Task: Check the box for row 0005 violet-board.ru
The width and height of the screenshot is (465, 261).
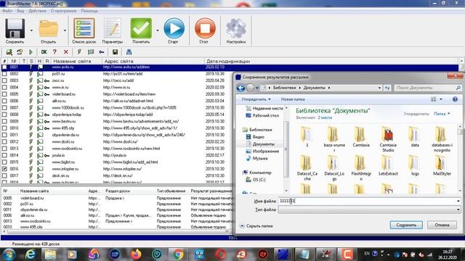Action: (x=4, y=94)
